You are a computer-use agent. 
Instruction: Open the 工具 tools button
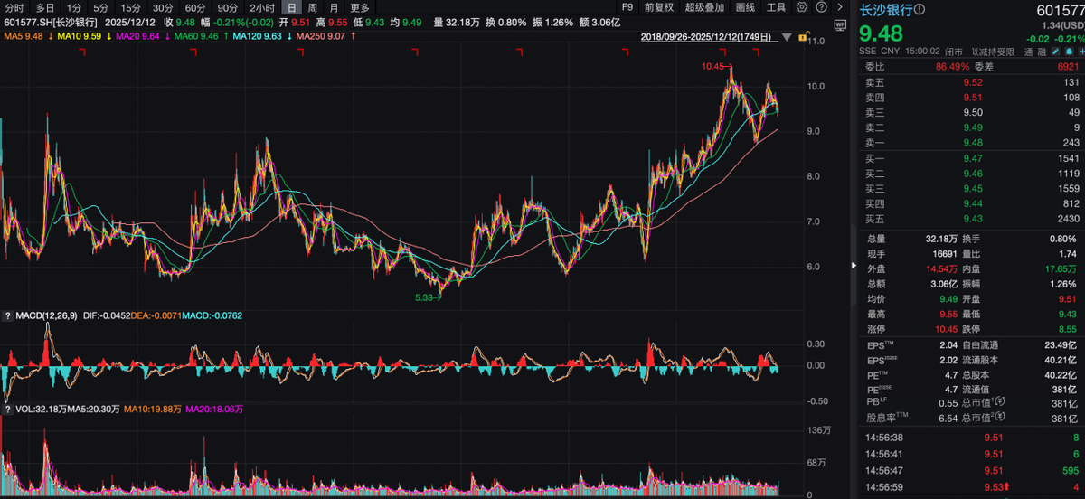point(776,7)
